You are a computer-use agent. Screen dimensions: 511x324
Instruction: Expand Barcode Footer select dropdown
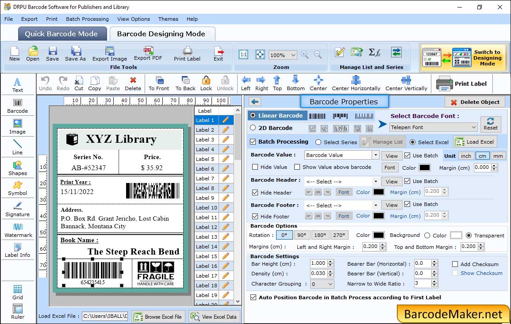click(376, 205)
